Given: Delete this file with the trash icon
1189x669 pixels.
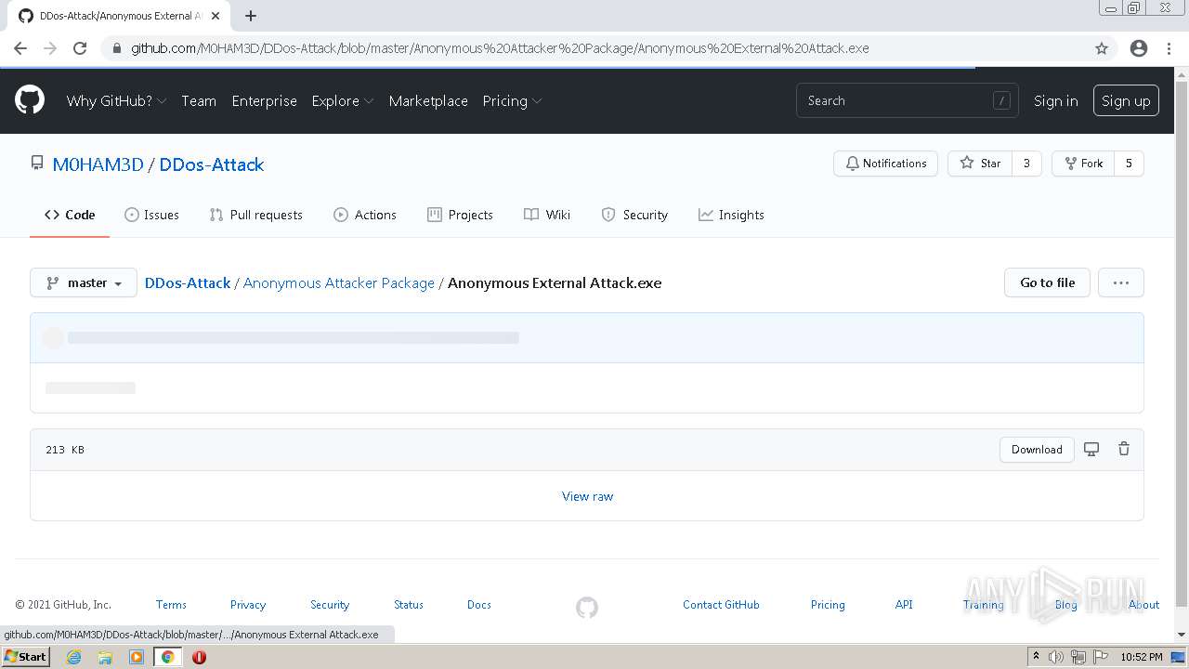Looking at the screenshot, I should 1124,449.
